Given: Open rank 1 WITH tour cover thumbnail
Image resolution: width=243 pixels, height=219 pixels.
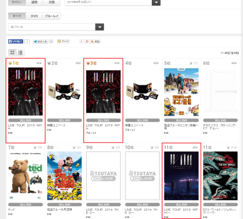Looking at the screenshot, I should pos(25,91).
